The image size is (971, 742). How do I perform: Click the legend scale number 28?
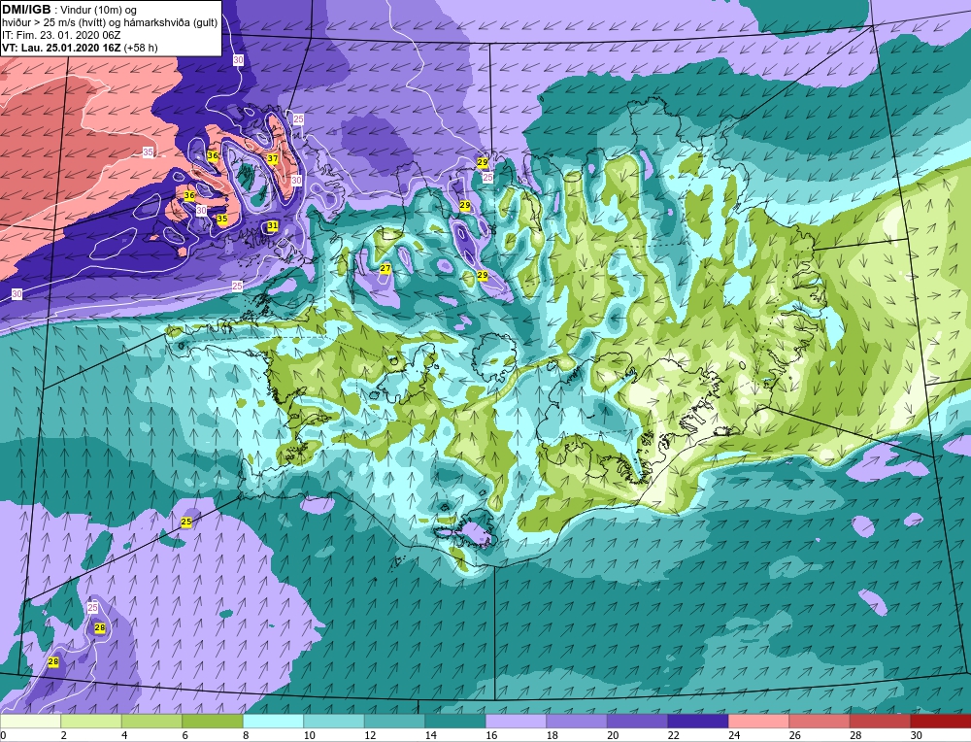coord(855,735)
